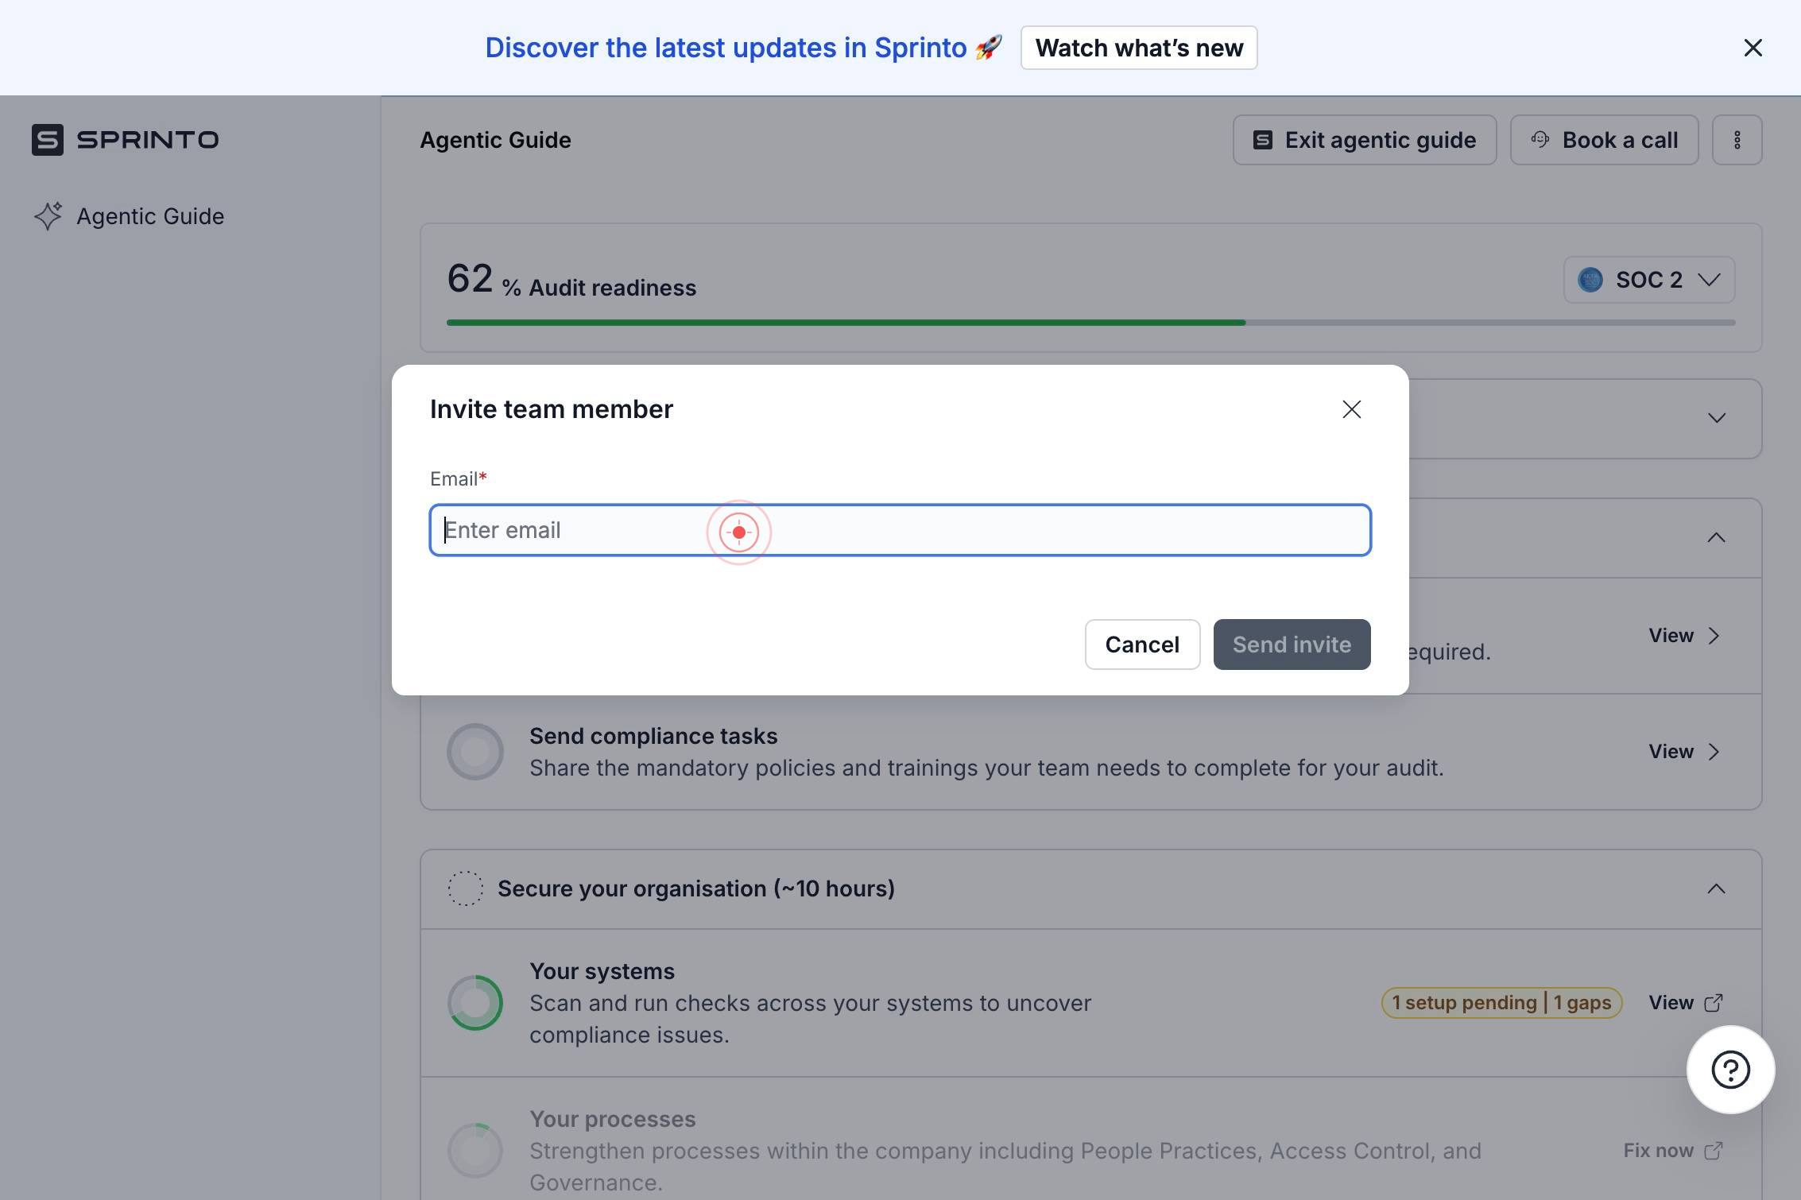Screen dimensions: 1801x1200
Task: Click the Your systems progress ring
Action: click(x=474, y=1003)
